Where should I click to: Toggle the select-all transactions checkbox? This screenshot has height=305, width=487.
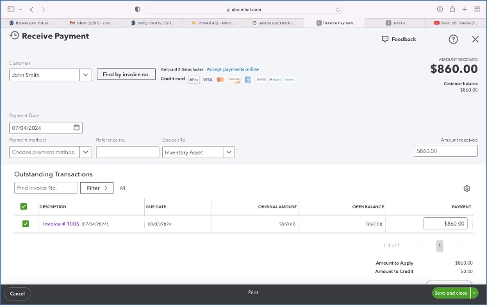click(x=24, y=206)
